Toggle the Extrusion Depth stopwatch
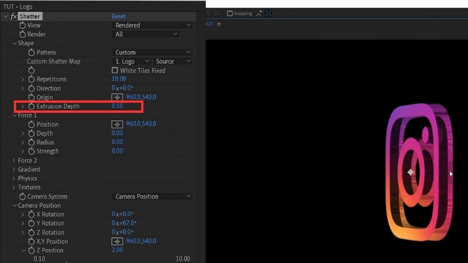The width and height of the screenshot is (468, 263). click(x=32, y=106)
